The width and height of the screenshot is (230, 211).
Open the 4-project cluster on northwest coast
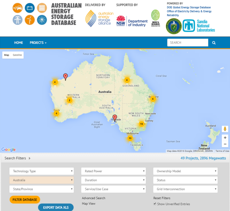click(55, 82)
